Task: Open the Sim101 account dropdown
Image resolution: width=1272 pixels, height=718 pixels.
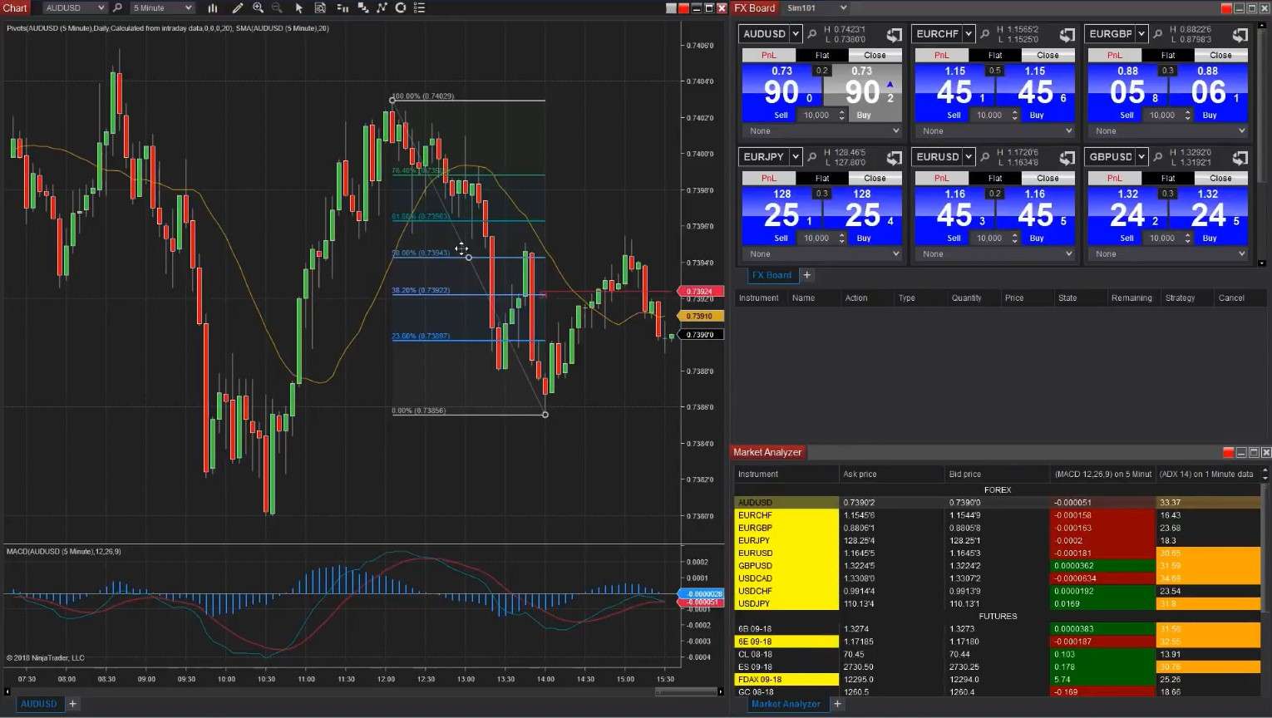Action: [816, 7]
